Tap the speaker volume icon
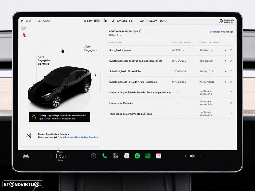 coord(193,156)
